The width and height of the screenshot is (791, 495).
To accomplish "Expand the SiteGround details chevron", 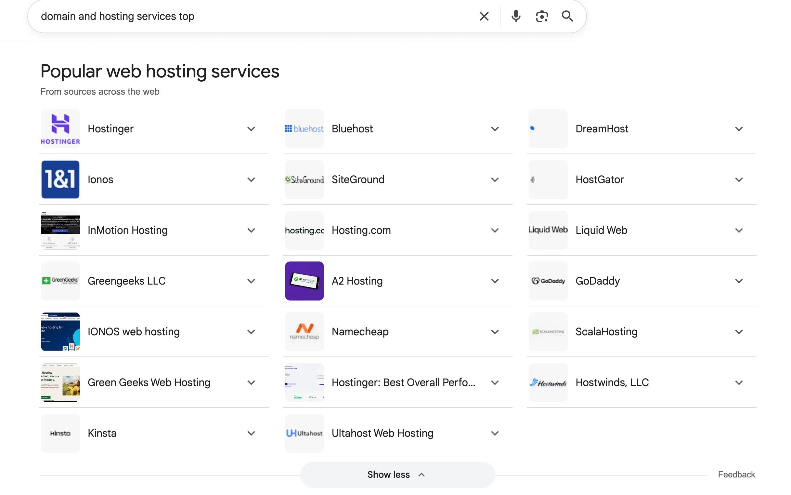I will 494,180.
